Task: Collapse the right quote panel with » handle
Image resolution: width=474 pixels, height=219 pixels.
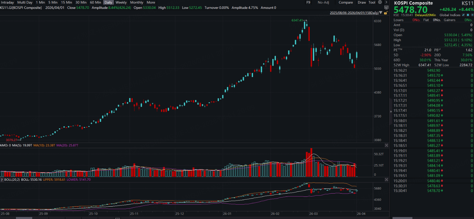Action: coord(391,111)
